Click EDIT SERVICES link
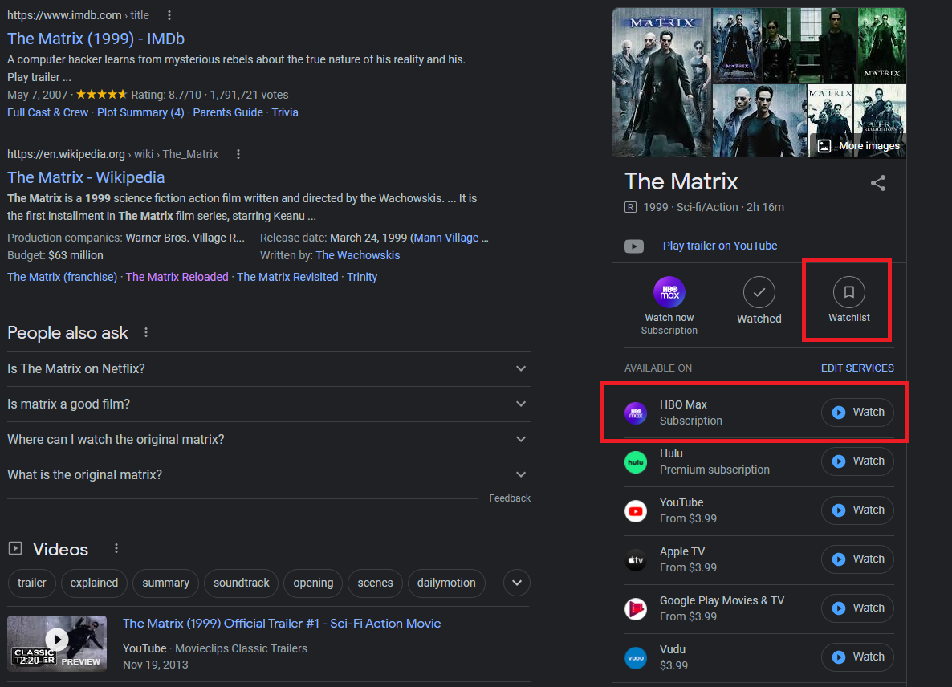952x687 pixels. point(857,368)
